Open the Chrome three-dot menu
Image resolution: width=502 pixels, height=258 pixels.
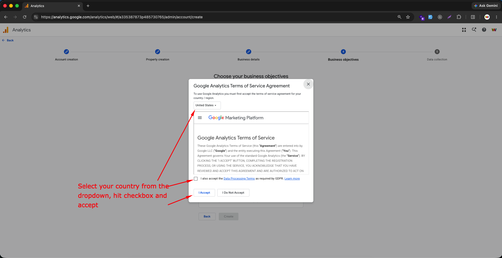496,17
